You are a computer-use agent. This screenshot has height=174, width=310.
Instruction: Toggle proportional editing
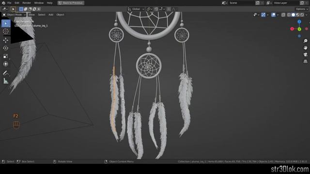click(169, 9)
